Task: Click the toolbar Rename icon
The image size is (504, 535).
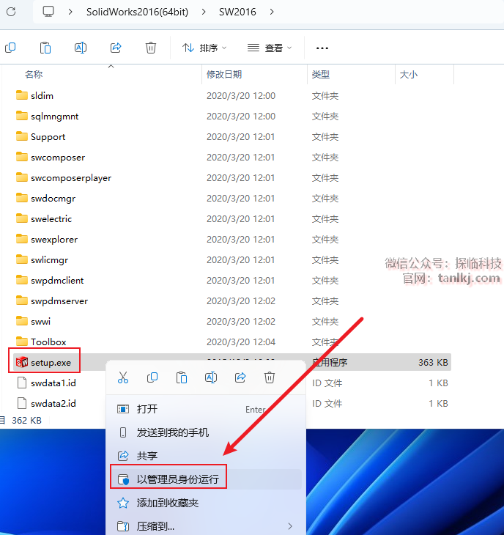Action: click(80, 48)
